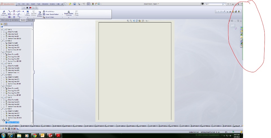Select the Point sketch tool
271x138 pixels.
point(23,11)
